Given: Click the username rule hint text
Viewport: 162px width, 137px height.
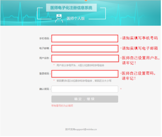Looking at the screenshot, I should (80, 65).
